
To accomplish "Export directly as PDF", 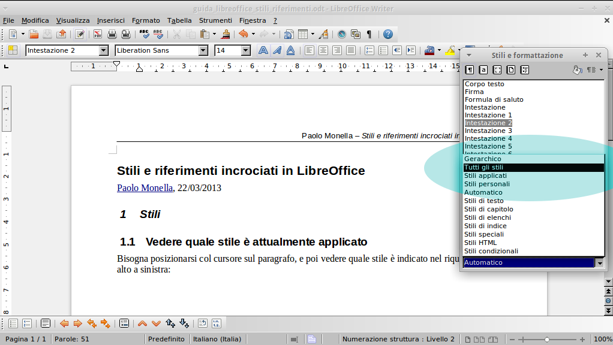I will (x=98, y=34).
